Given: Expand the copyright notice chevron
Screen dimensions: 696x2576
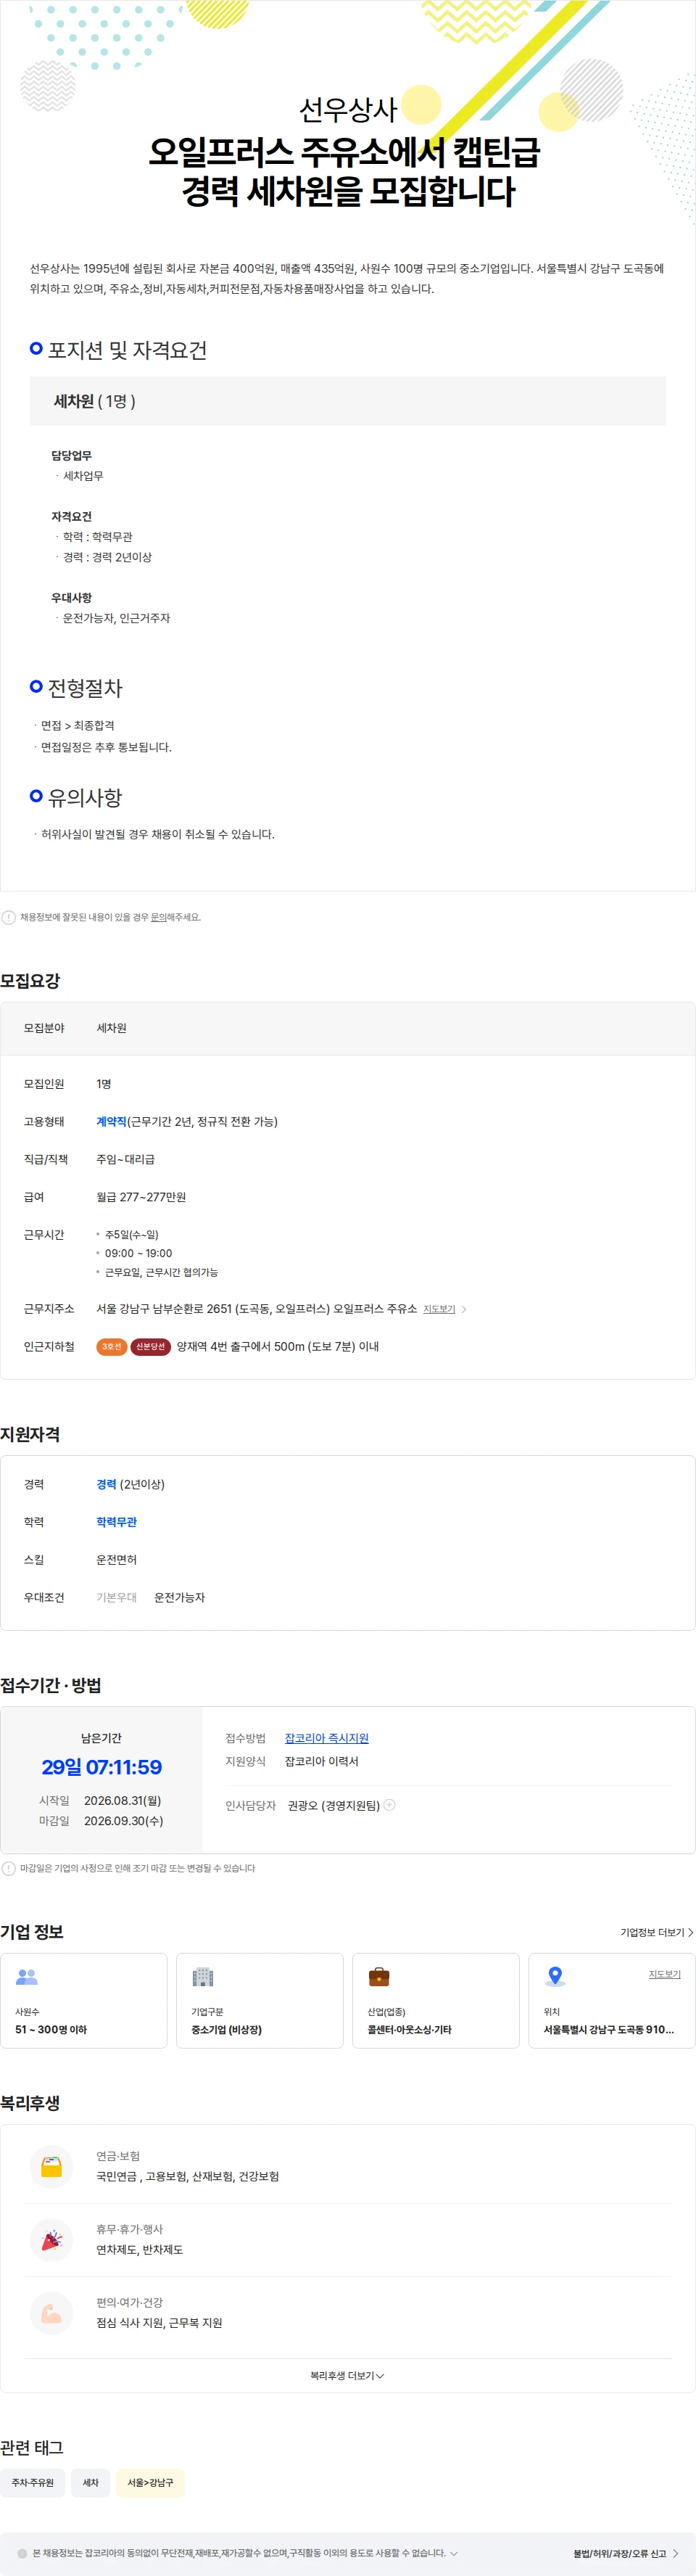Looking at the screenshot, I should [x=454, y=2553].
